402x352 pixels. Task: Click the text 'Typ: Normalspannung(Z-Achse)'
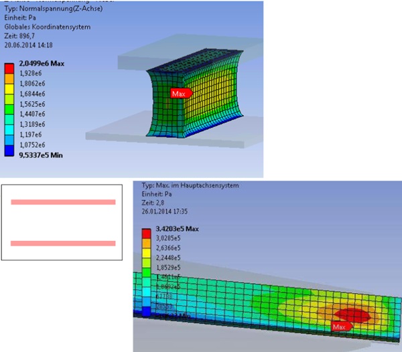54,9
